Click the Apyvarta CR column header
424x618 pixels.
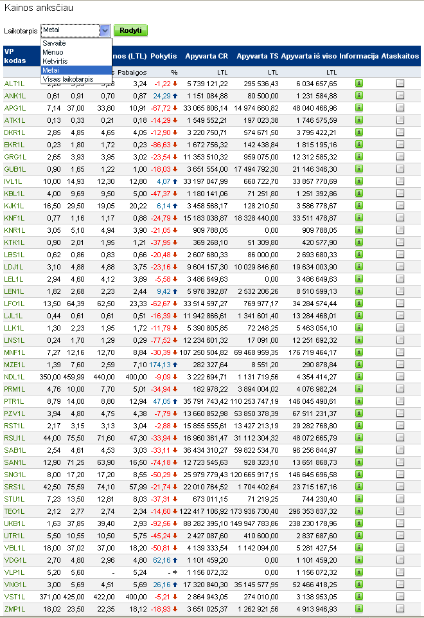[x=206, y=56]
